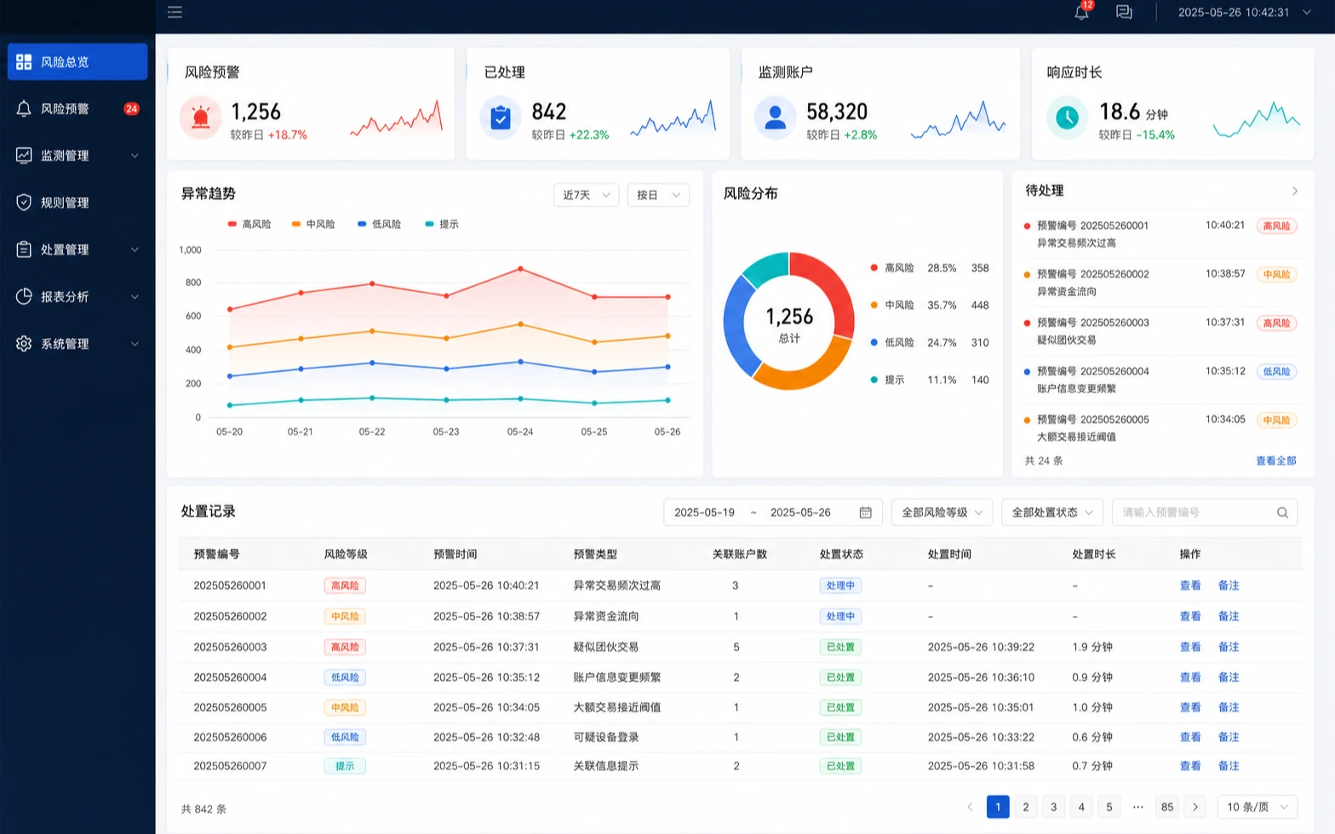Click the badge 24 on 风险预警 menu
This screenshot has height=834, width=1335.
pyautogui.click(x=131, y=109)
